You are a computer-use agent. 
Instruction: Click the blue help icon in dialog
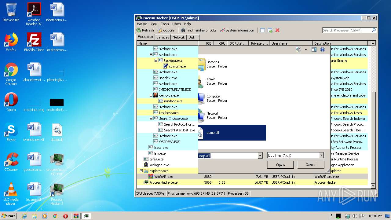click(323, 50)
